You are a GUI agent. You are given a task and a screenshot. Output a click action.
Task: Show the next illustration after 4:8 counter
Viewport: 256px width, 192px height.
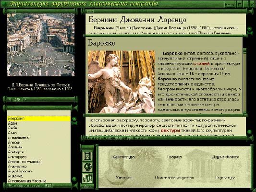(x=25, y=99)
